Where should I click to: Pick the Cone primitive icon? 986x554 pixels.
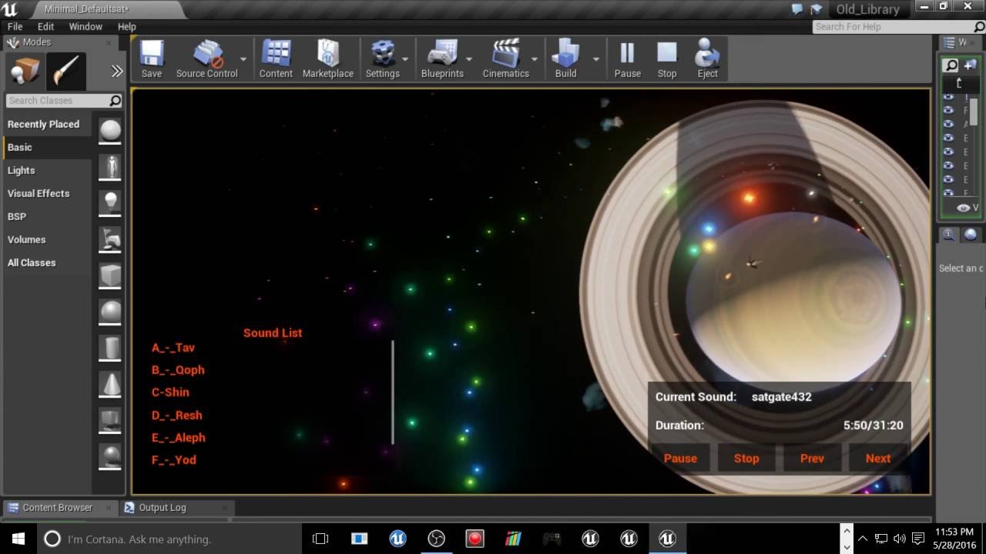(110, 384)
